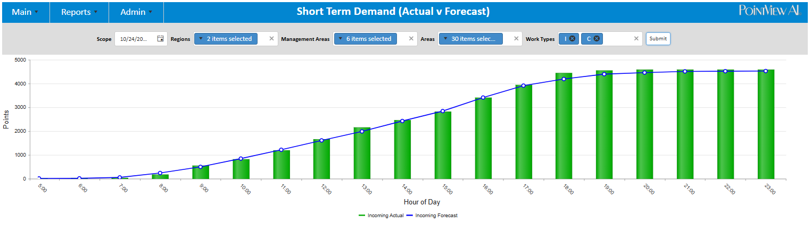Clear the Regions selection with X
This screenshot has height=240, width=811.
coord(271,39)
